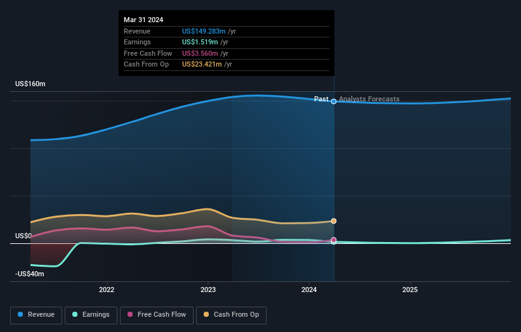Image resolution: width=521 pixels, height=332 pixels.
Task: Click the orange Cash From Op data point
Action: tap(334, 221)
